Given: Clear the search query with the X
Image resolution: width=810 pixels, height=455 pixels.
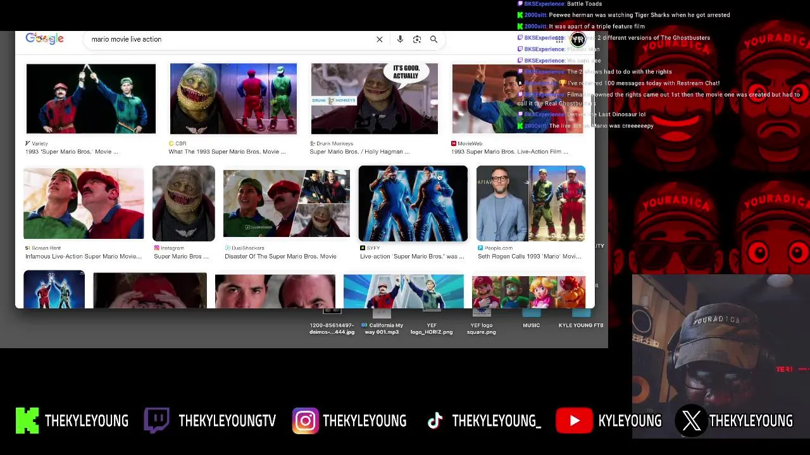Looking at the screenshot, I should [x=380, y=39].
